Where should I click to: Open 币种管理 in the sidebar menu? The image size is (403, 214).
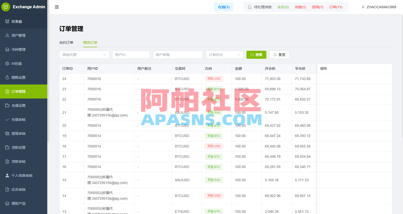click(24, 49)
